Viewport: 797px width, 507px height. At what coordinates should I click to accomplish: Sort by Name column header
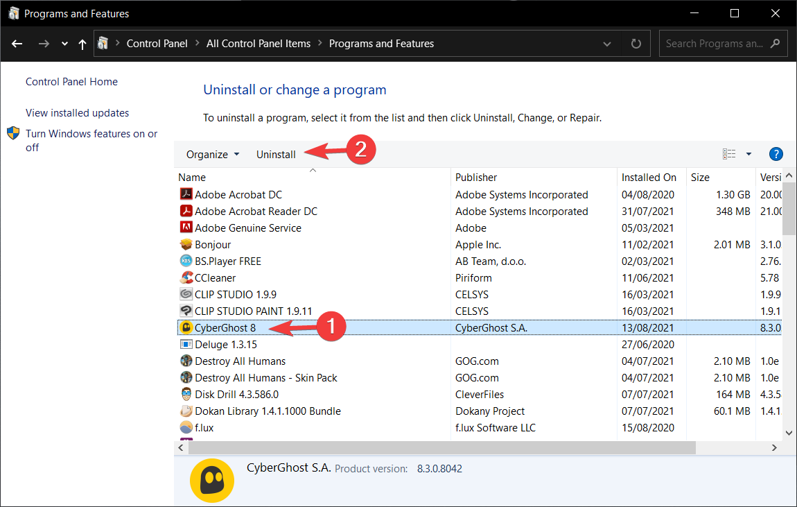point(191,178)
